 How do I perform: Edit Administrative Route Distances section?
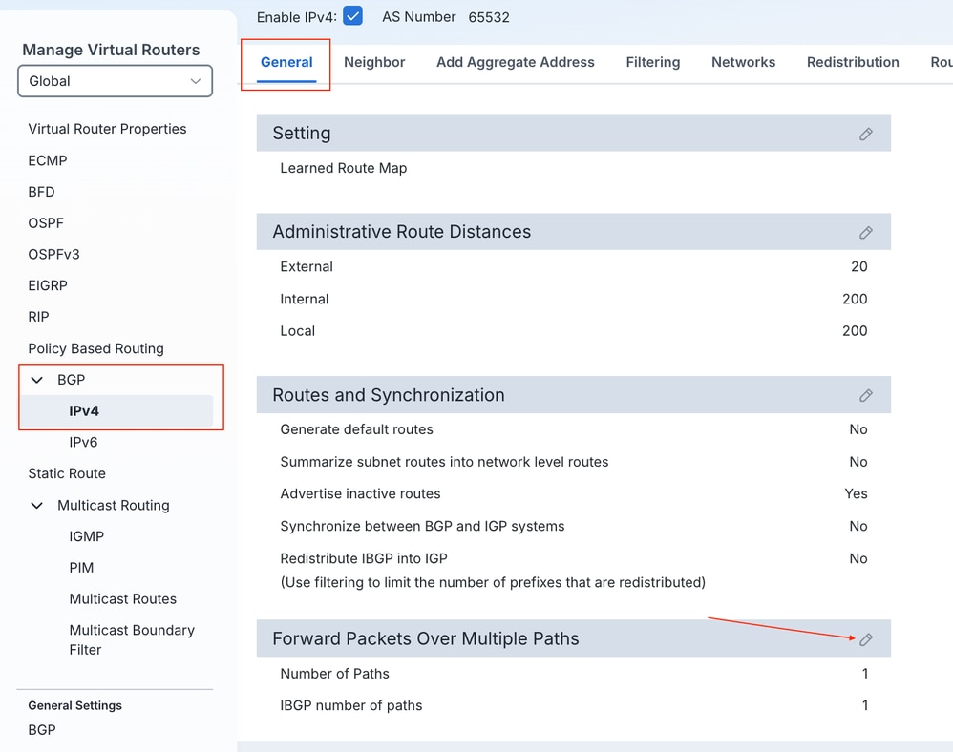point(866,232)
